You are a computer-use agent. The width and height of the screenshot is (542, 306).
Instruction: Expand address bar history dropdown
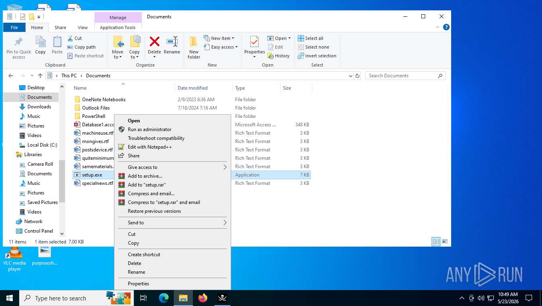(350, 76)
